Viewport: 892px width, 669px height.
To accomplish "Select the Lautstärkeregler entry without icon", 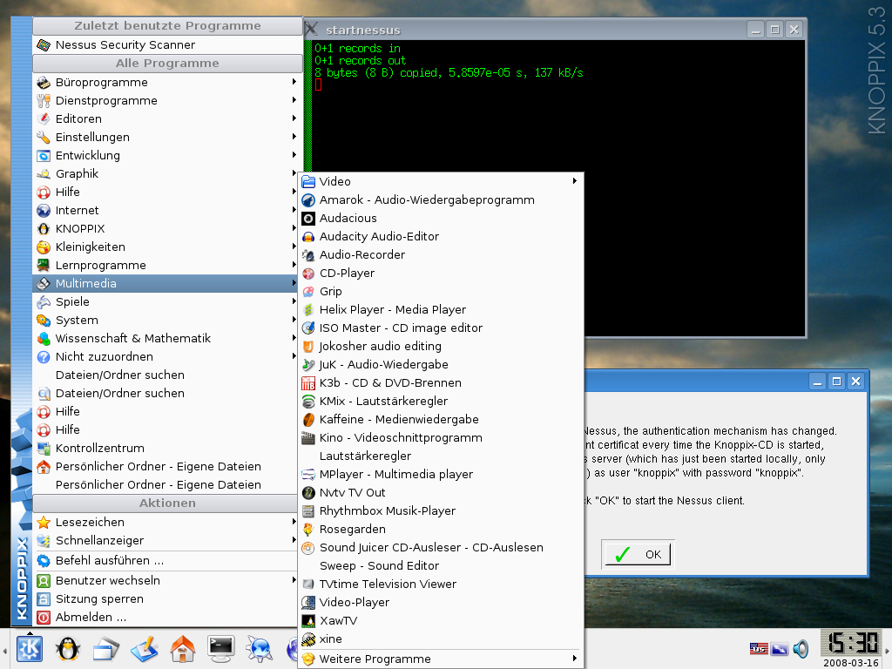I will tap(441, 456).
